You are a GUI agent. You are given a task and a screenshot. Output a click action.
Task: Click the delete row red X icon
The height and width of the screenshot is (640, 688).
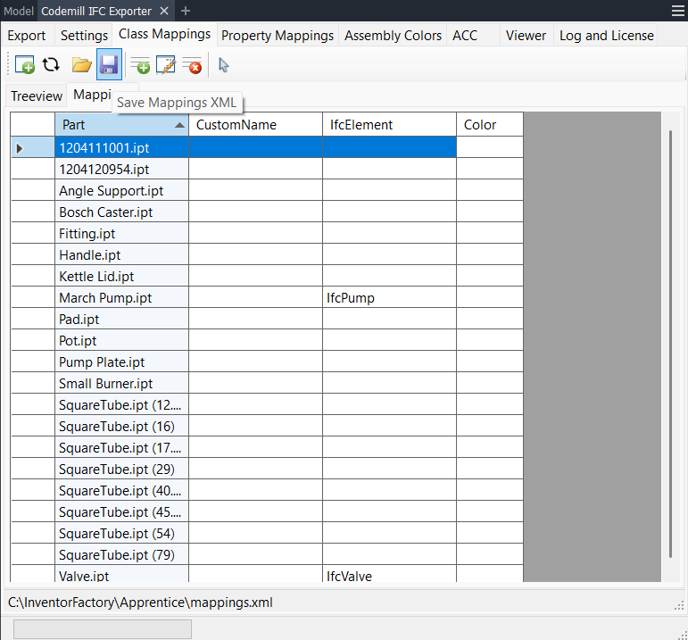[x=192, y=65]
